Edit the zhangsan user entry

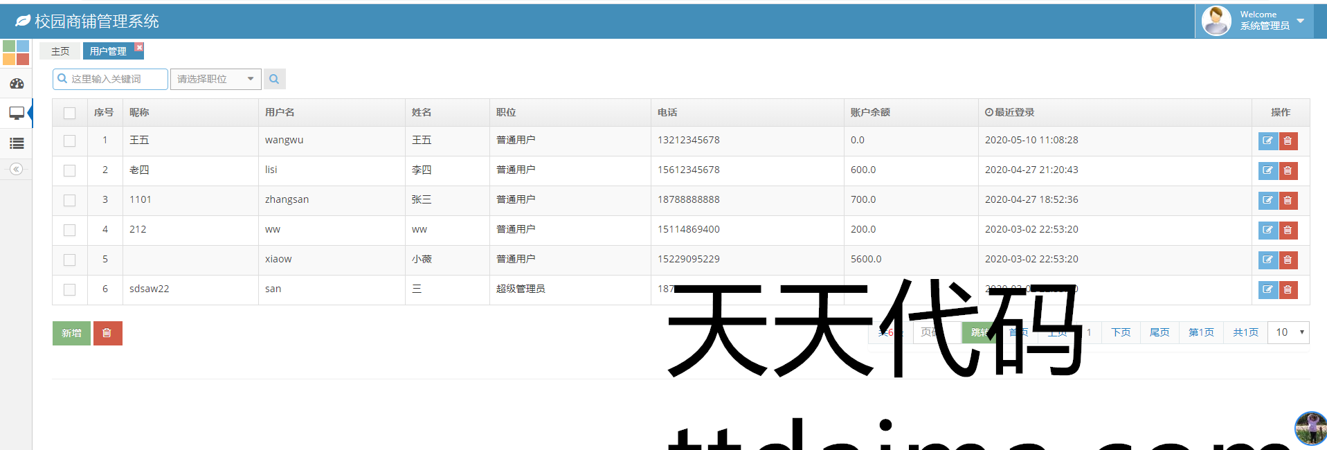point(1267,200)
